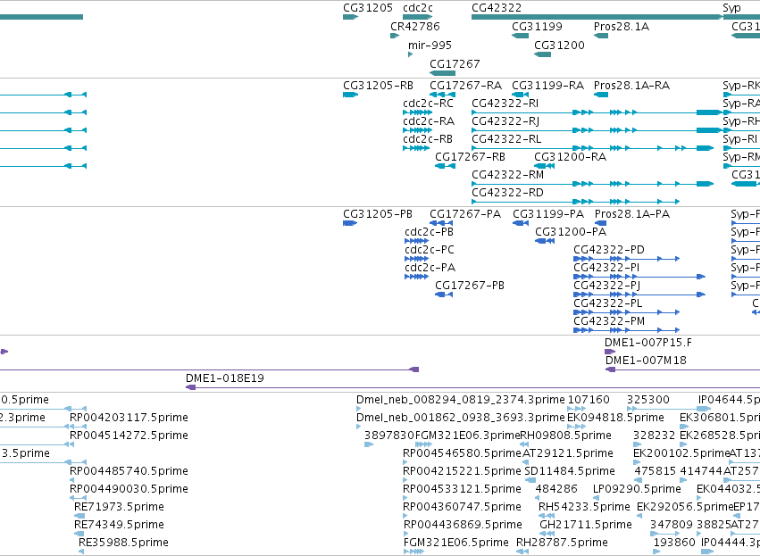Click the CG31199 gene label
760x556 pixels.
pyautogui.click(x=537, y=26)
